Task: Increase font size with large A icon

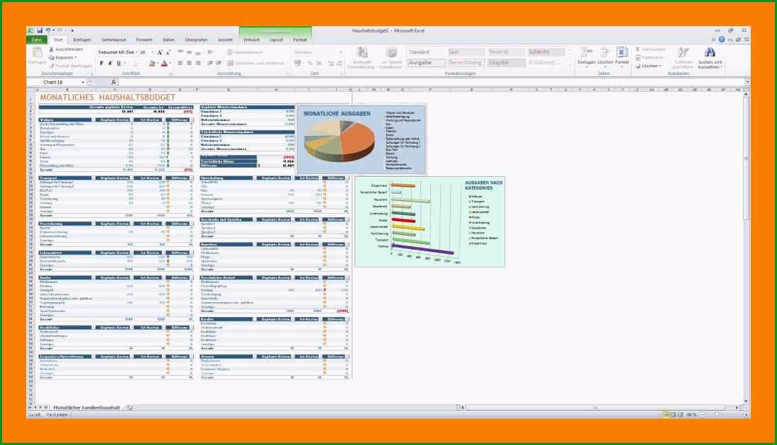Action: [x=159, y=52]
